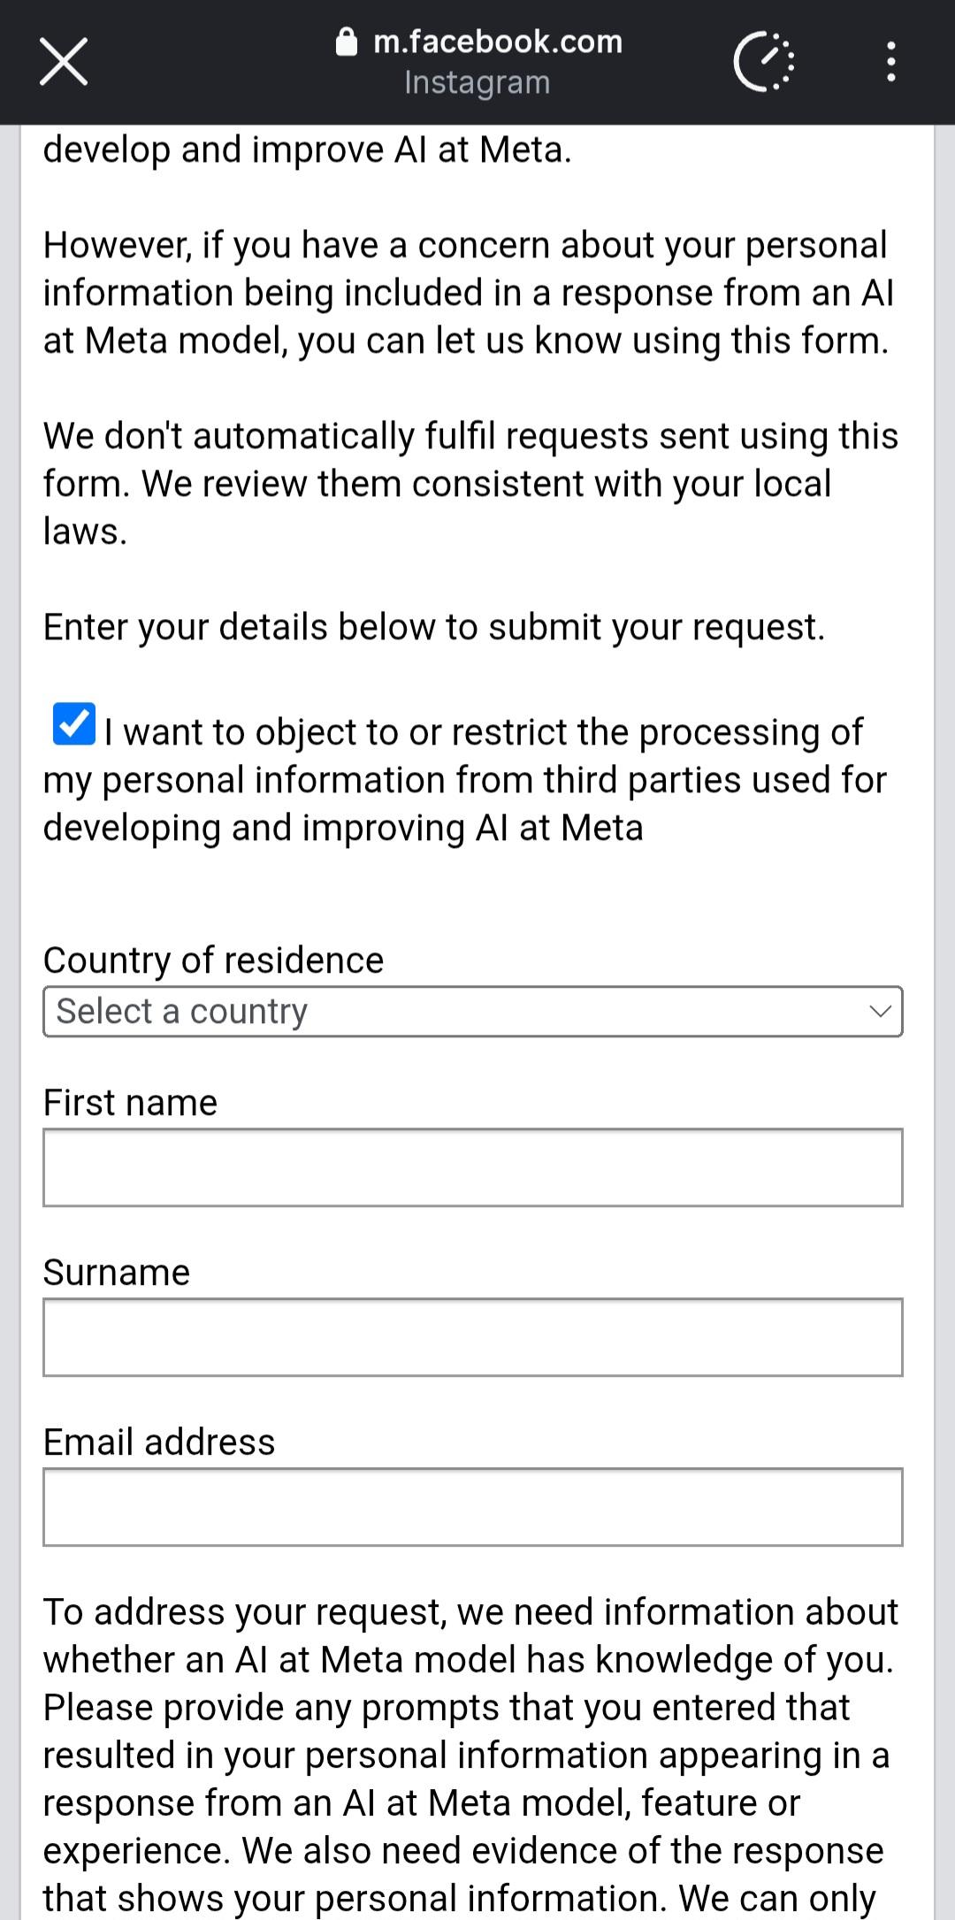
Task: Tap the "Surname" field label
Action: [x=117, y=1273]
